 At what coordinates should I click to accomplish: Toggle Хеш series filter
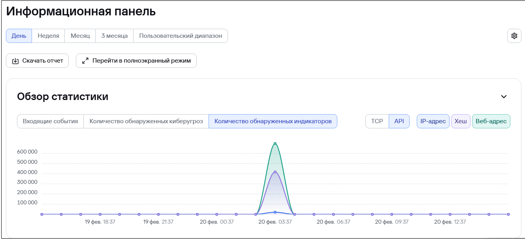pos(461,121)
